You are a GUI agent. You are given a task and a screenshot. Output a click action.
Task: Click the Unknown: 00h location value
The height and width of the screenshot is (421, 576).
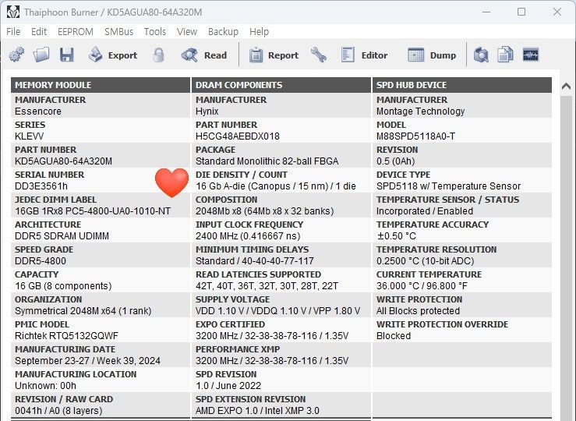(45, 386)
